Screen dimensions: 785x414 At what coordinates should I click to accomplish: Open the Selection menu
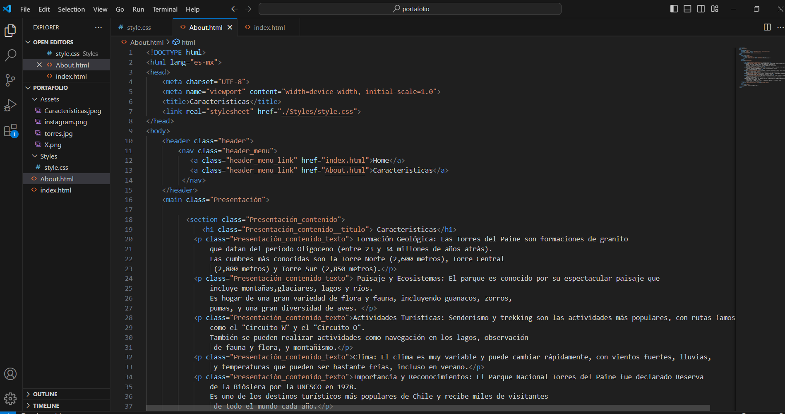pos(71,9)
